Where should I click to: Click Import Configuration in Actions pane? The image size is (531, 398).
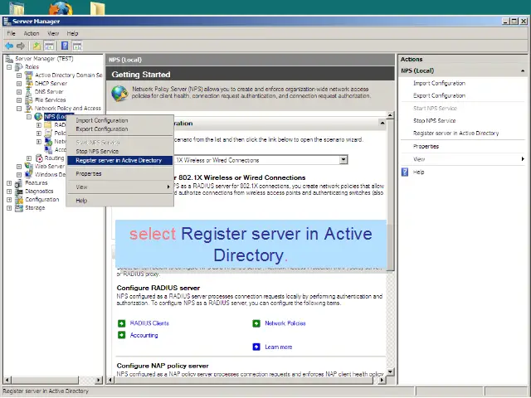pos(439,83)
